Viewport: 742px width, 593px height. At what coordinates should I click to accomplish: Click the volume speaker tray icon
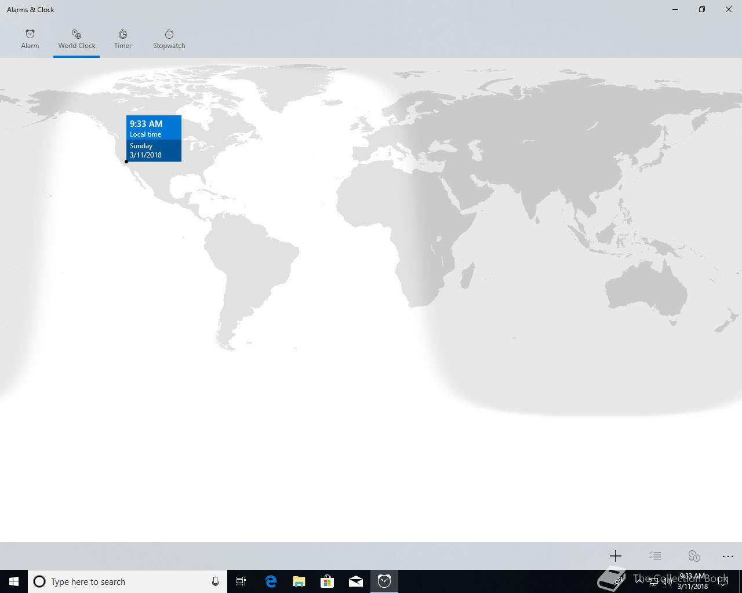point(667,582)
